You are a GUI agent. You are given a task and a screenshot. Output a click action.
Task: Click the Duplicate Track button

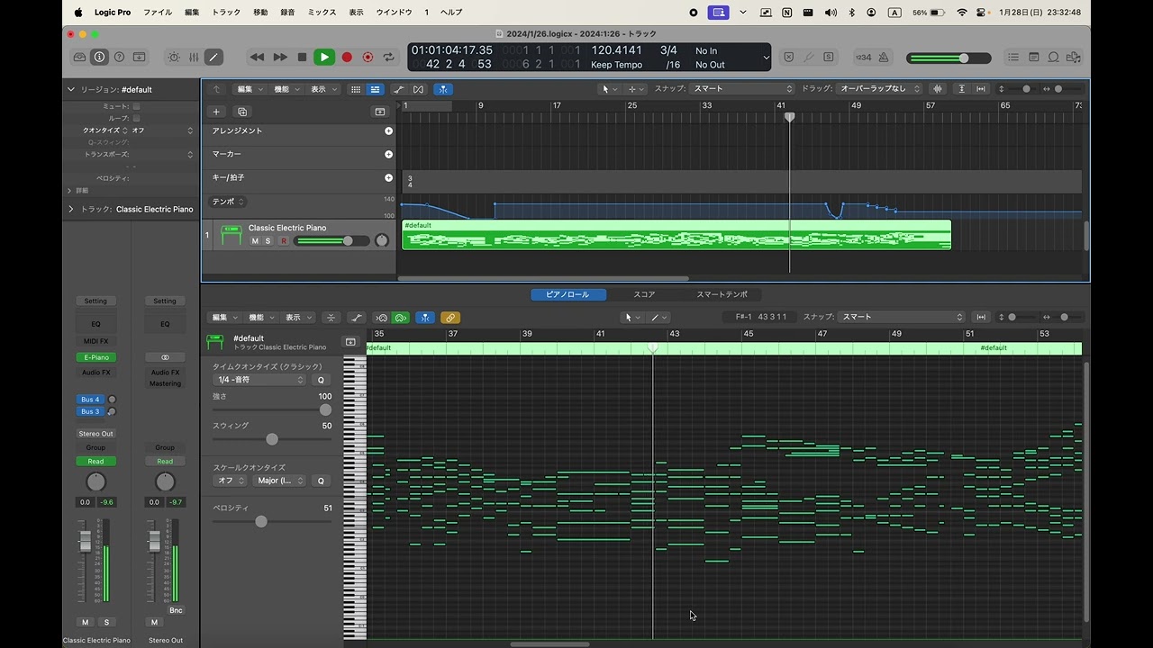pyautogui.click(x=241, y=112)
